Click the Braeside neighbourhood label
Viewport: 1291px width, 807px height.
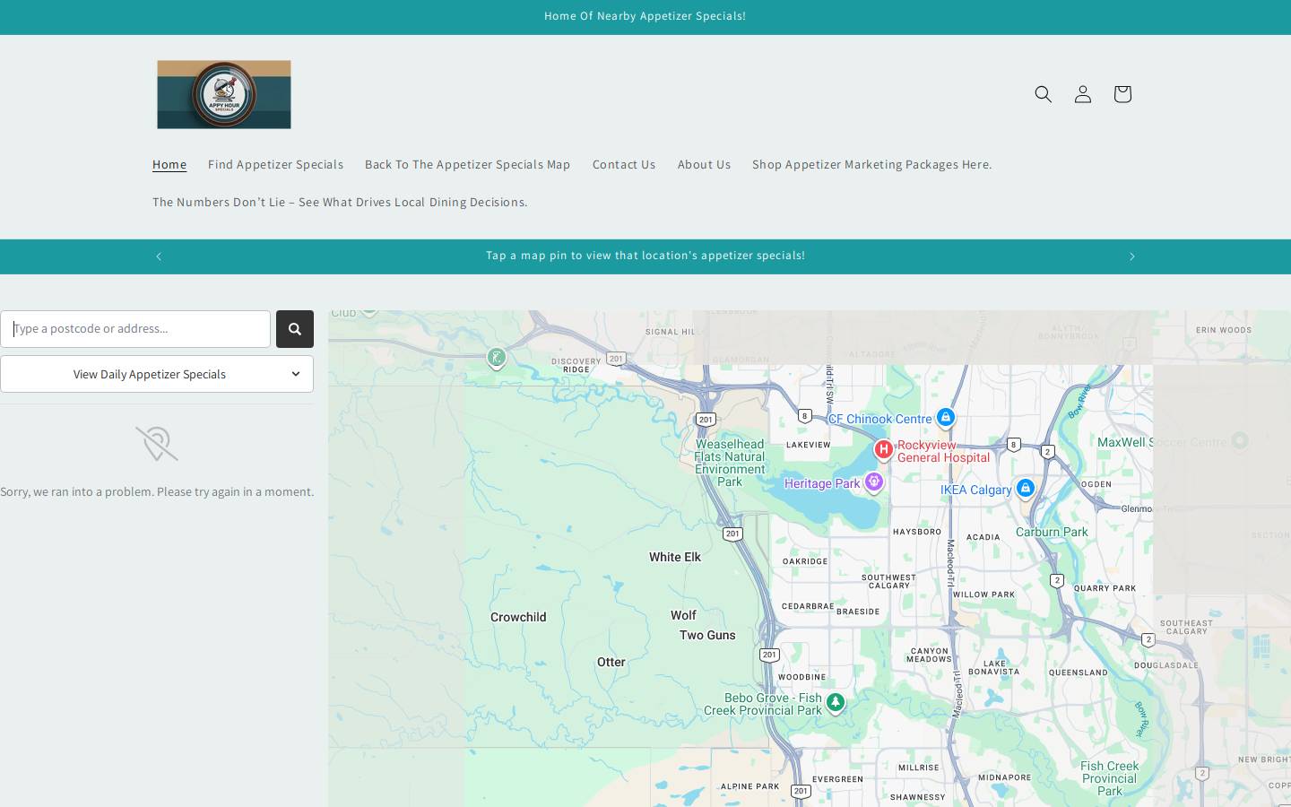[858, 612]
